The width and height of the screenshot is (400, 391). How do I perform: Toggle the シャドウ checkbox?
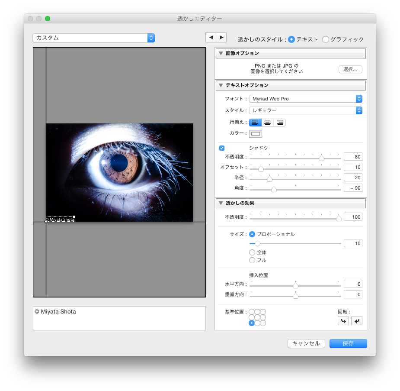pos(222,148)
